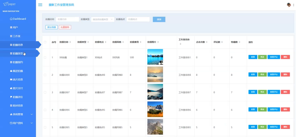Sort by 评论数 column header arrows

pyautogui.click(x=222, y=42)
